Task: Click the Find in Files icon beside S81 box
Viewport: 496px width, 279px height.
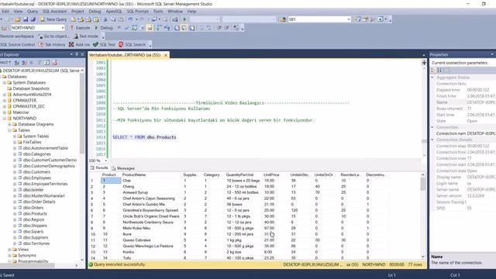Action: [283, 19]
